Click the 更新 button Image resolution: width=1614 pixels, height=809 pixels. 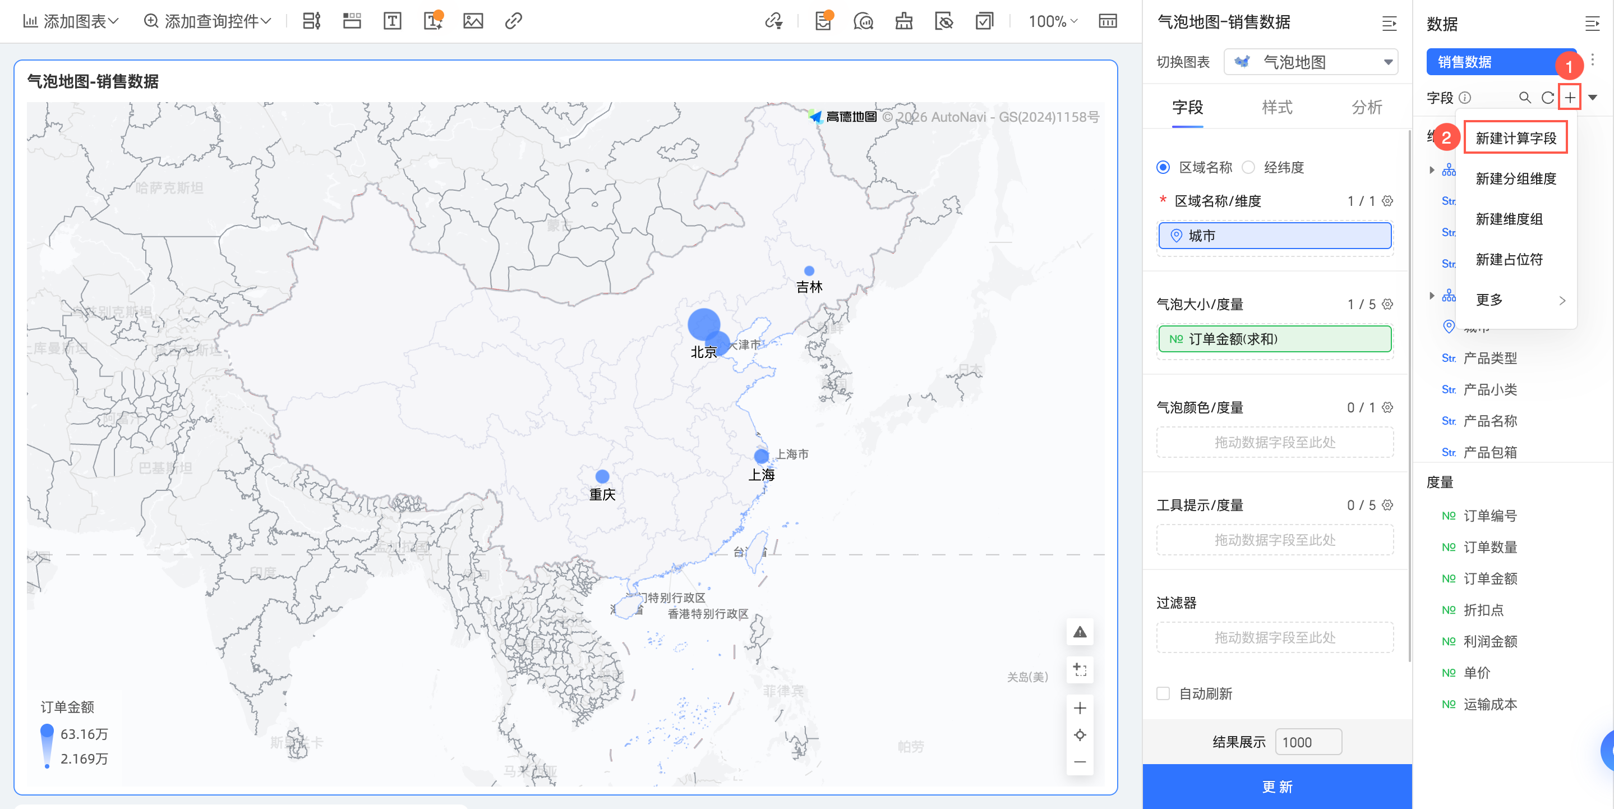point(1276,787)
